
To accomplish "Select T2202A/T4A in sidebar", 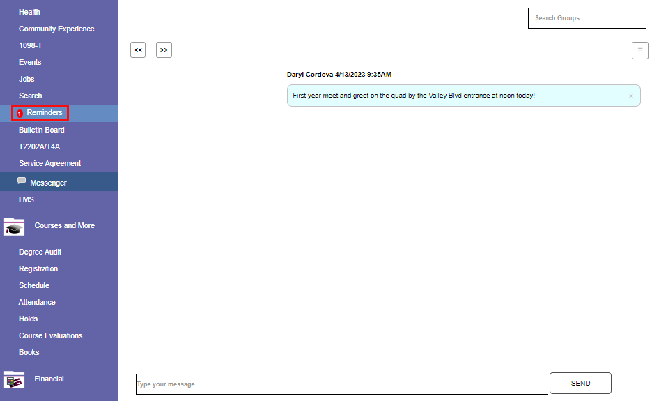I will tap(39, 146).
